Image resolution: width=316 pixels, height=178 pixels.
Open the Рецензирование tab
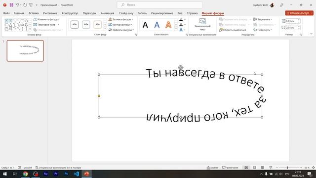point(162,13)
